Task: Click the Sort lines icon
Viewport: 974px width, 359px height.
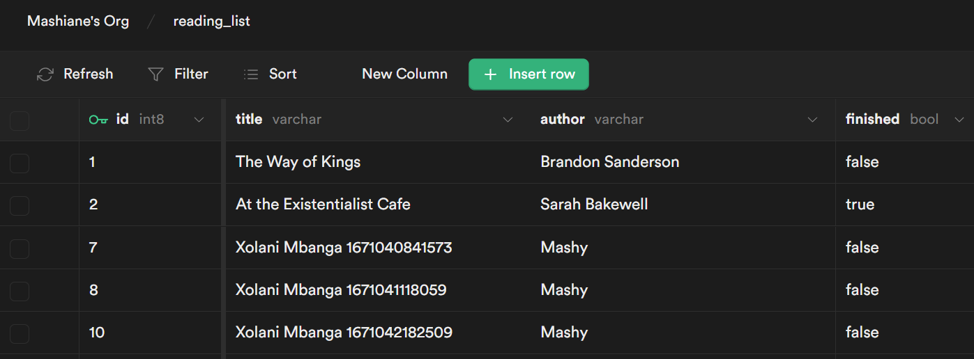Action: [251, 74]
